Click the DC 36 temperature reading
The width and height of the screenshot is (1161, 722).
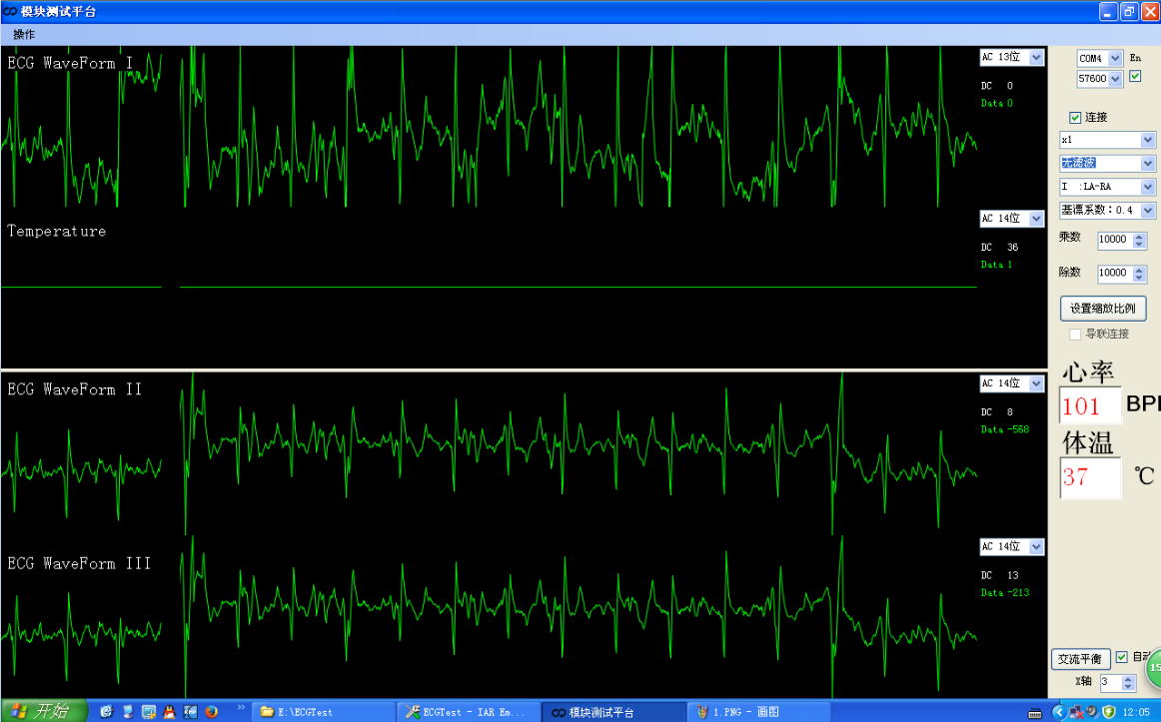(999, 247)
